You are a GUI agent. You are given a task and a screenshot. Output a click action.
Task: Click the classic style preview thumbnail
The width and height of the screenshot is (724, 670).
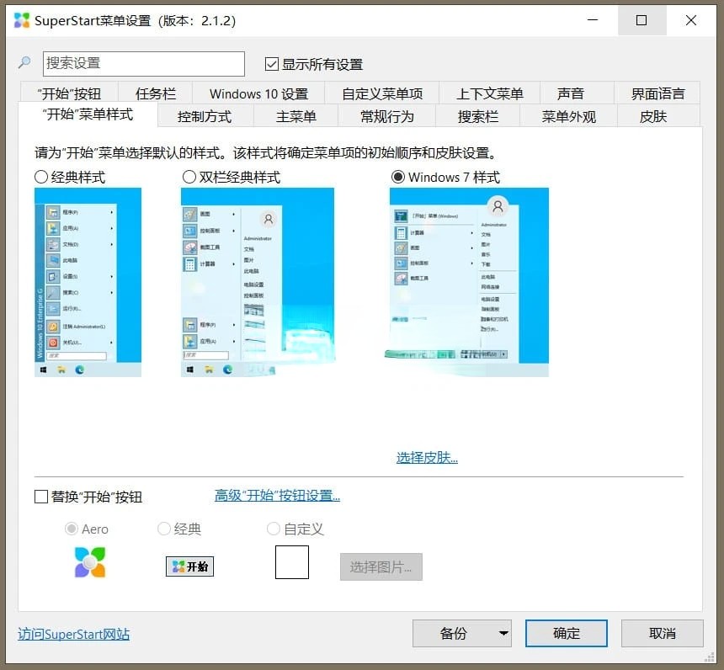[88, 282]
